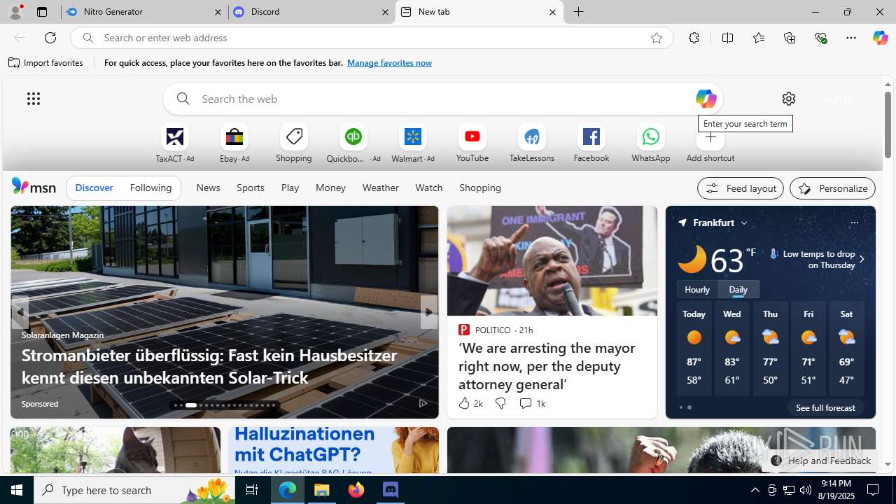Open the browser profile icon
The height and width of the screenshot is (504, 896).
[x=15, y=12]
